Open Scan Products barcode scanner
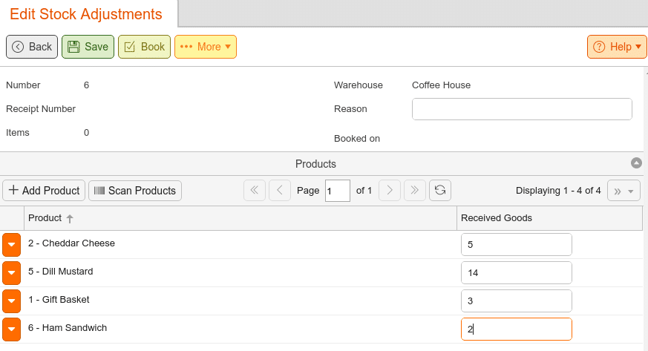This screenshot has height=351, width=648. [135, 191]
